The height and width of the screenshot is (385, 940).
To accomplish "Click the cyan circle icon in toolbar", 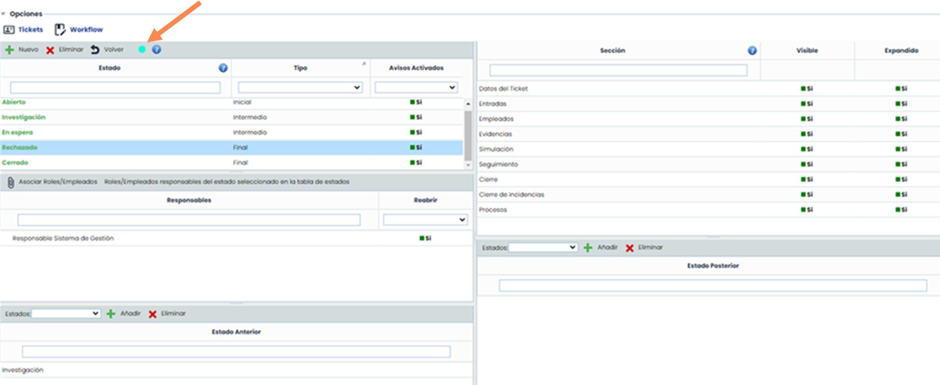I will pyautogui.click(x=142, y=50).
